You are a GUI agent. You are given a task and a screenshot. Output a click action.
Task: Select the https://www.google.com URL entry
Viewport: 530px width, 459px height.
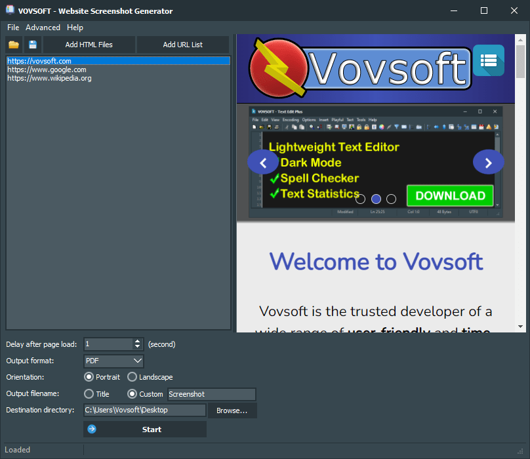46,69
